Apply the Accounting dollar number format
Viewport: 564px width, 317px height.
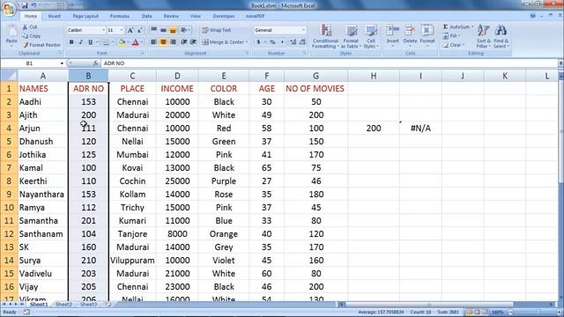pos(258,42)
